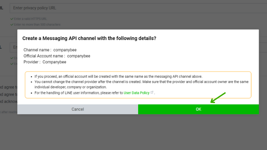
Task: Confirm channel creation with the OK button
Action: (198, 109)
